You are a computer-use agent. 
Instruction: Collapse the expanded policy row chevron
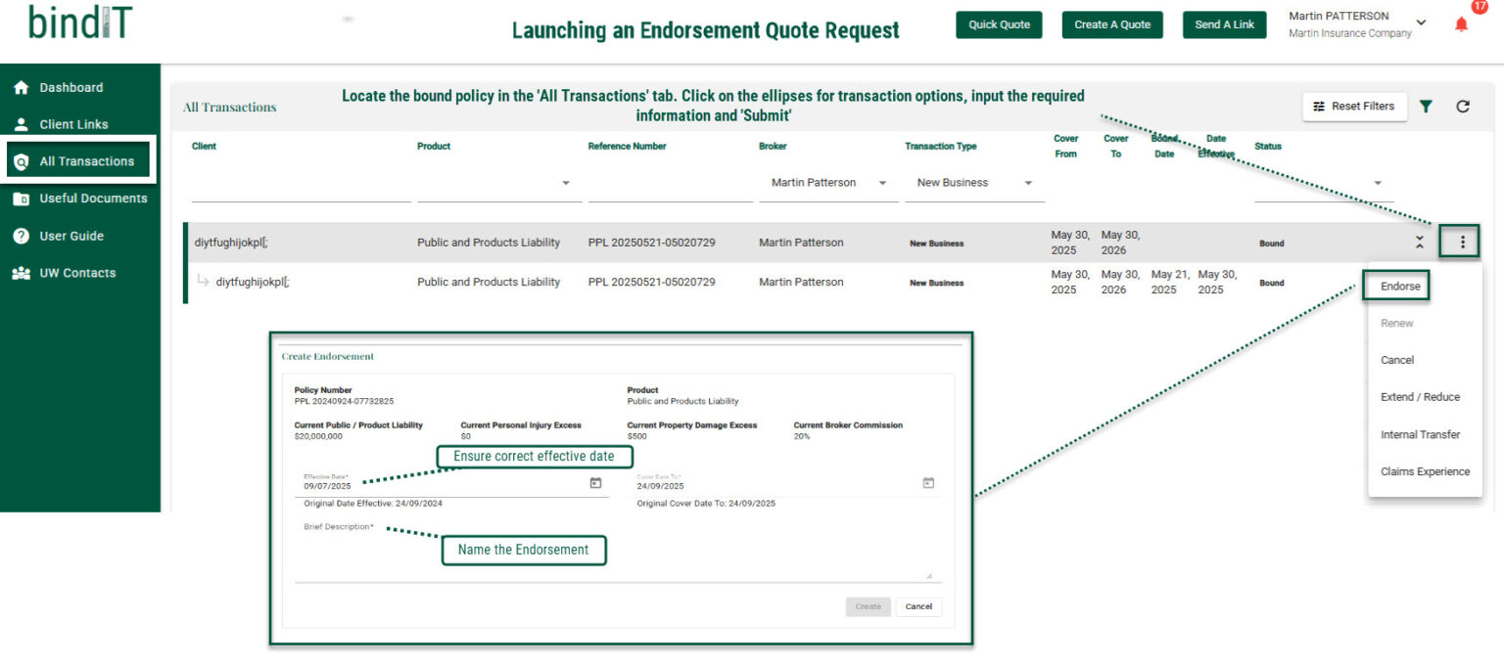[x=1420, y=243]
